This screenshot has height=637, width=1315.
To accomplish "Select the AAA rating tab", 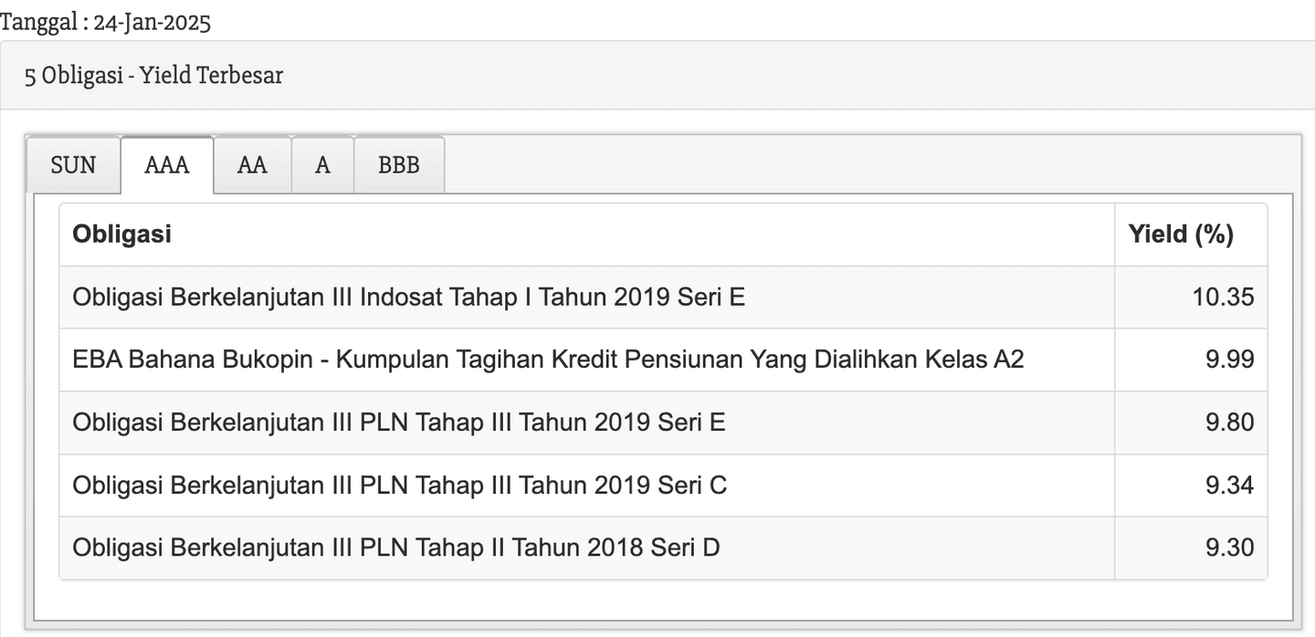I will point(167,165).
